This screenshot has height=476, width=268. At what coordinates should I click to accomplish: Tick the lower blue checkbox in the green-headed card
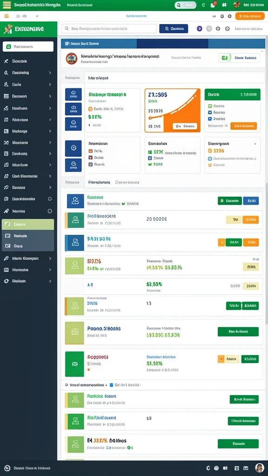pyautogui.click(x=210, y=119)
